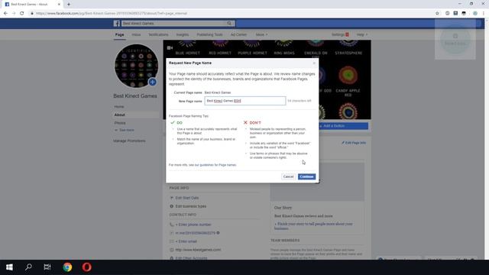Select About in the left sidebar
This screenshot has height=275, width=489.
tap(119, 115)
